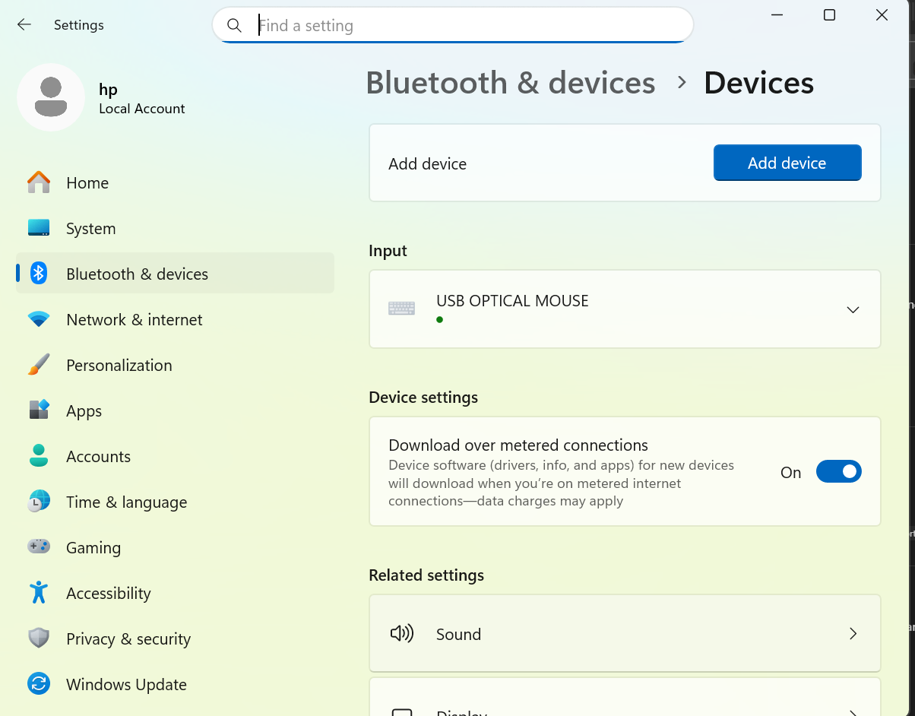Navigate to Bluetooth & devices breadcrumb

[x=510, y=83]
